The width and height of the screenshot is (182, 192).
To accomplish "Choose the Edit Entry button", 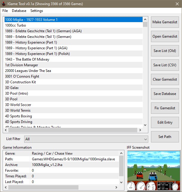I will (x=165, y=122).
